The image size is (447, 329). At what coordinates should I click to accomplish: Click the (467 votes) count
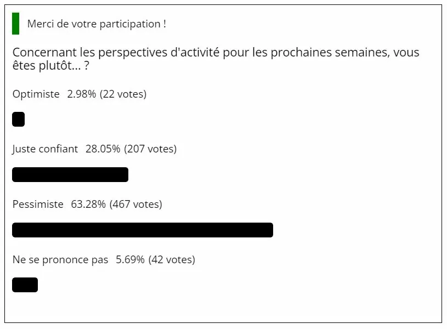pyautogui.click(x=136, y=205)
